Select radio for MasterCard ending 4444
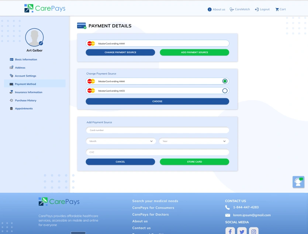Screen dimensions: 308x234 (225, 81)
